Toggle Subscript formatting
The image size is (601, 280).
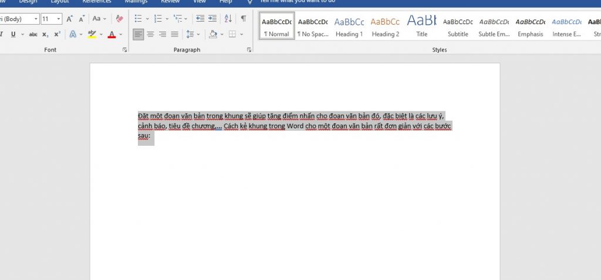[45, 35]
